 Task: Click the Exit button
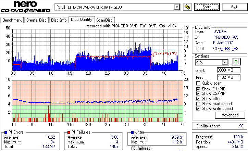[234, 7]
